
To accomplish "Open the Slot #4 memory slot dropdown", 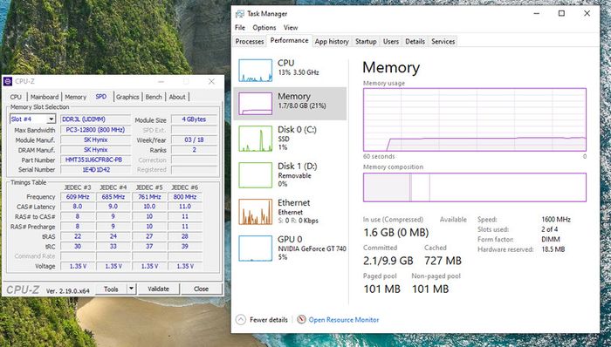I will tap(51, 119).
